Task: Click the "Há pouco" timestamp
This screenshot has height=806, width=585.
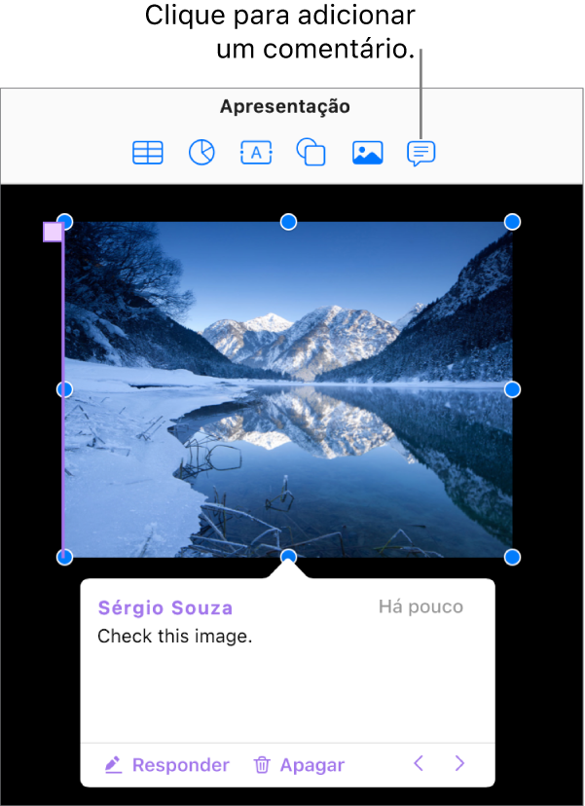Action: click(x=421, y=607)
